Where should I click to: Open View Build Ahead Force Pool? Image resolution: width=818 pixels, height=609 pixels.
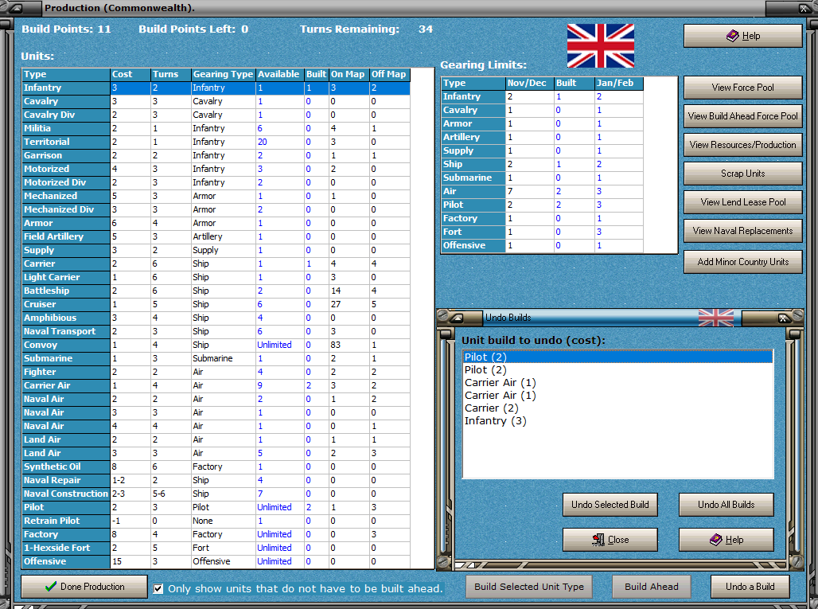[x=743, y=116]
